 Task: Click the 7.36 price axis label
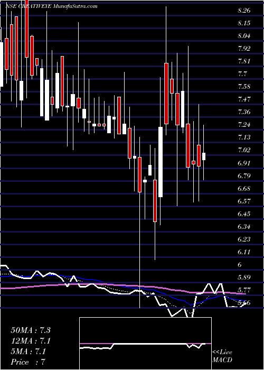tap(244, 112)
